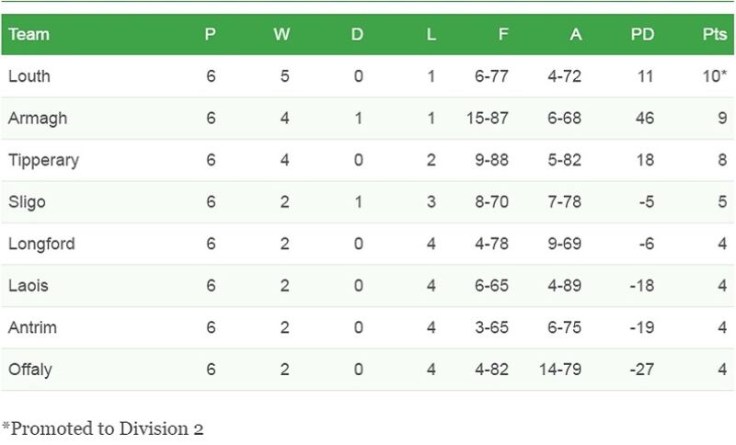The height and width of the screenshot is (445, 736).
Task: Select the Laois team name
Action: [28, 286]
